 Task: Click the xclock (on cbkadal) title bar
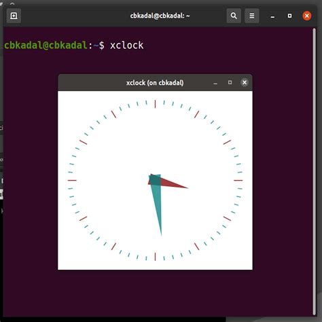click(155, 83)
